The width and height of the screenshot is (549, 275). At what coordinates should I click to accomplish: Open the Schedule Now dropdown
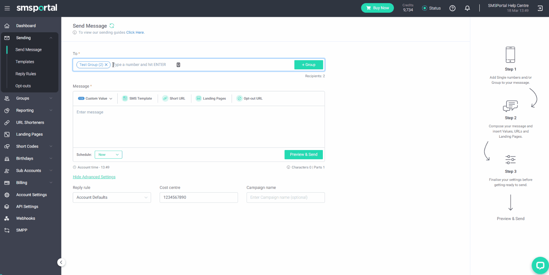108,155
